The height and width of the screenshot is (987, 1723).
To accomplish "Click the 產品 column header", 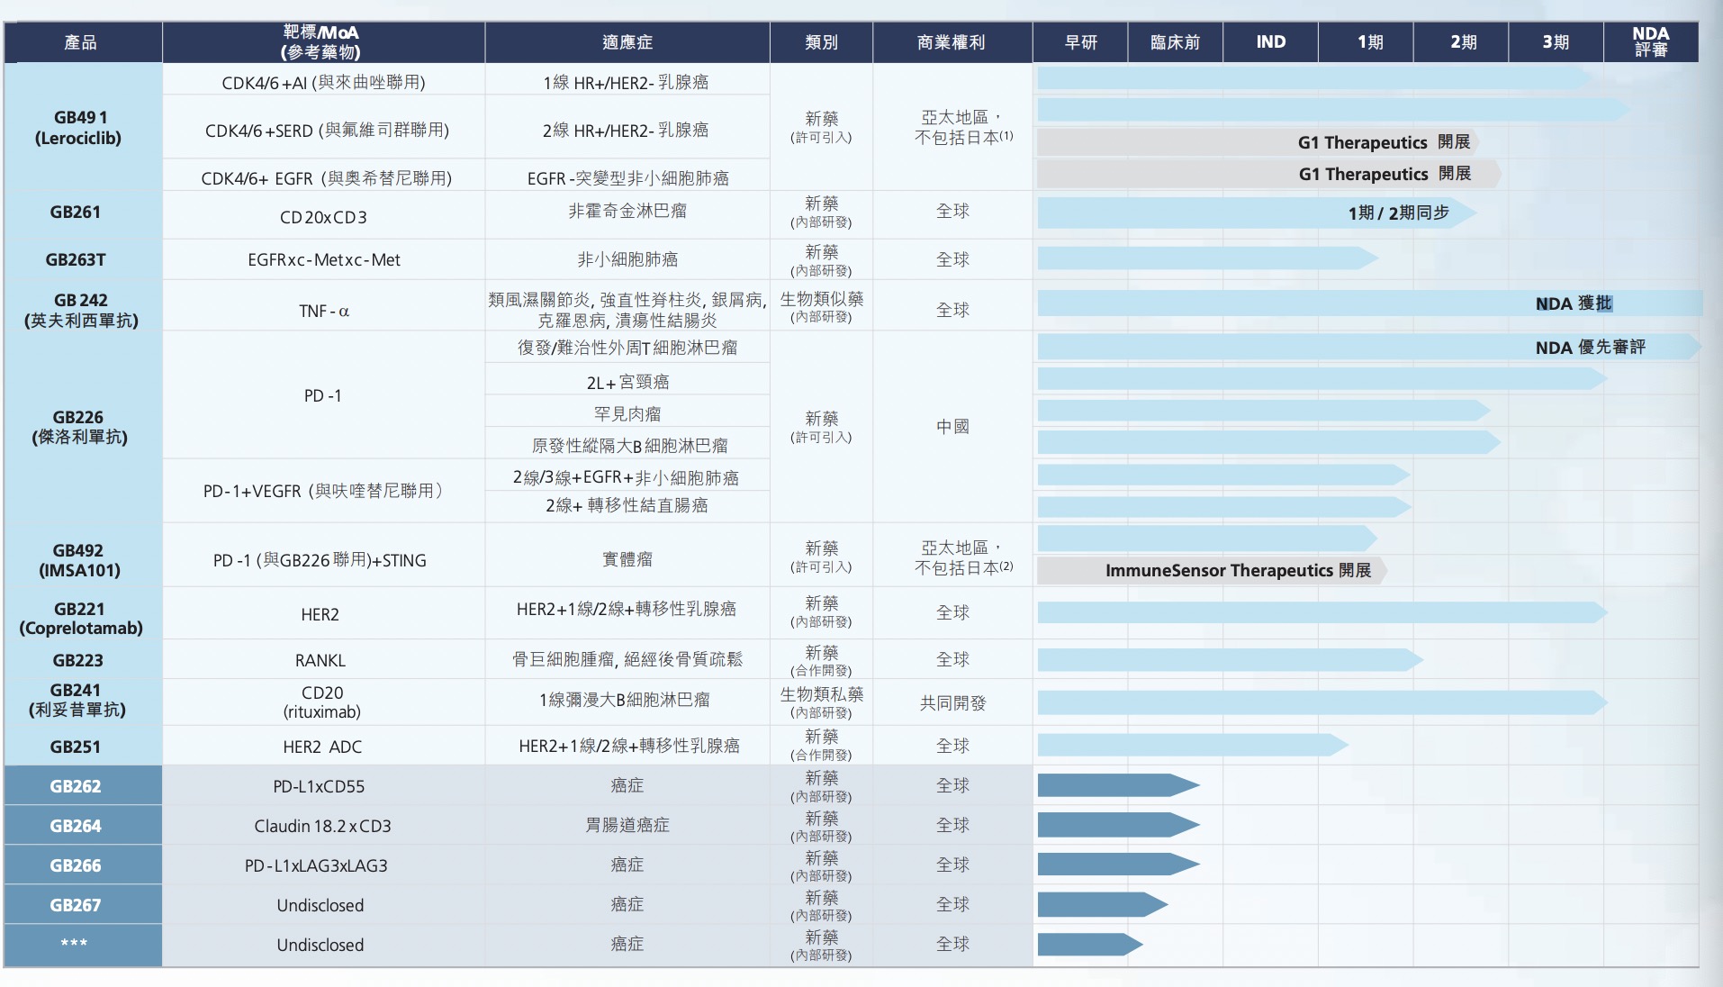I will [x=83, y=42].
